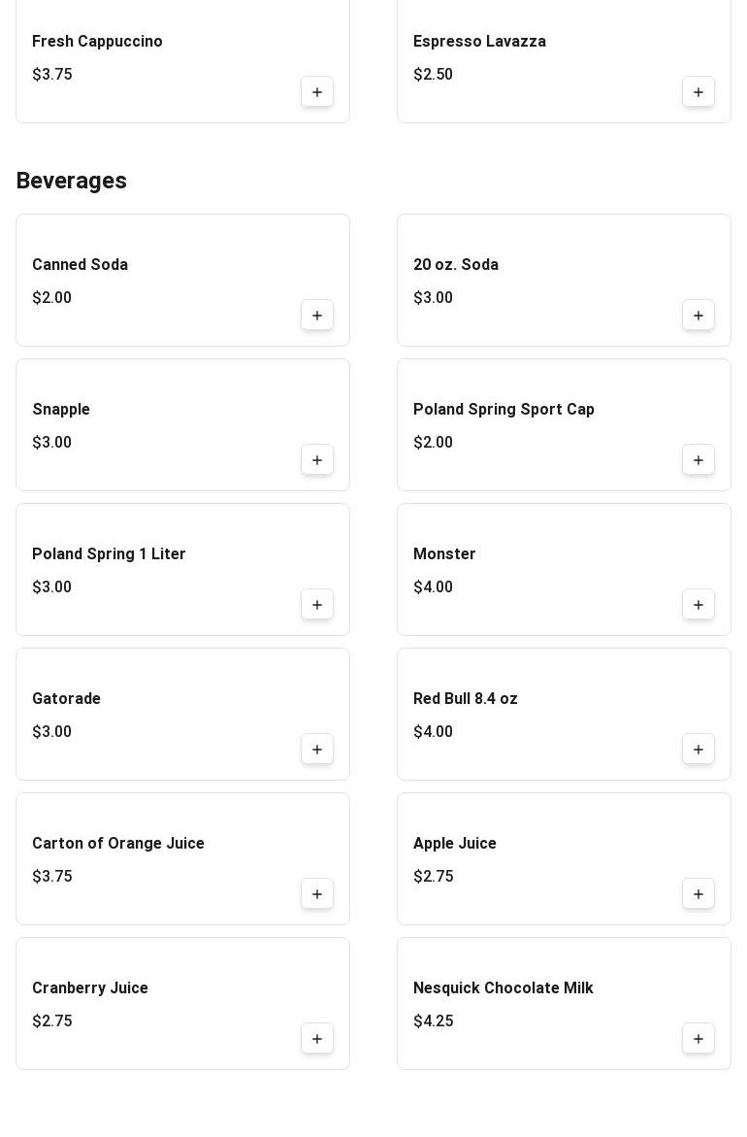Add Cranberry Juice to the cart
This screenshot has width=747, height=1137.
[317, 1039]
